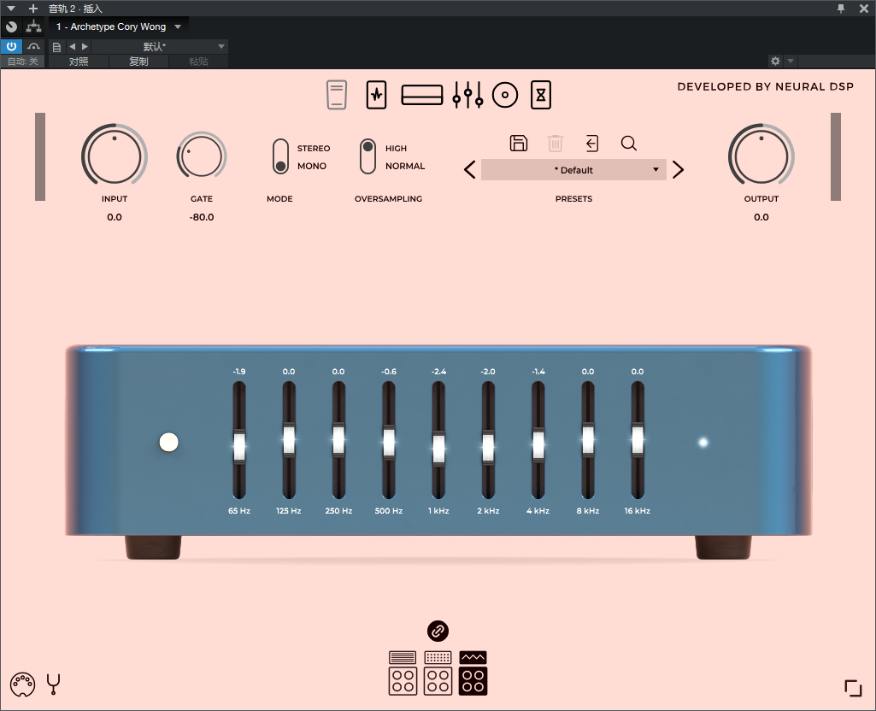Open the window menu triangle at top left

click(x=10, y=9)
